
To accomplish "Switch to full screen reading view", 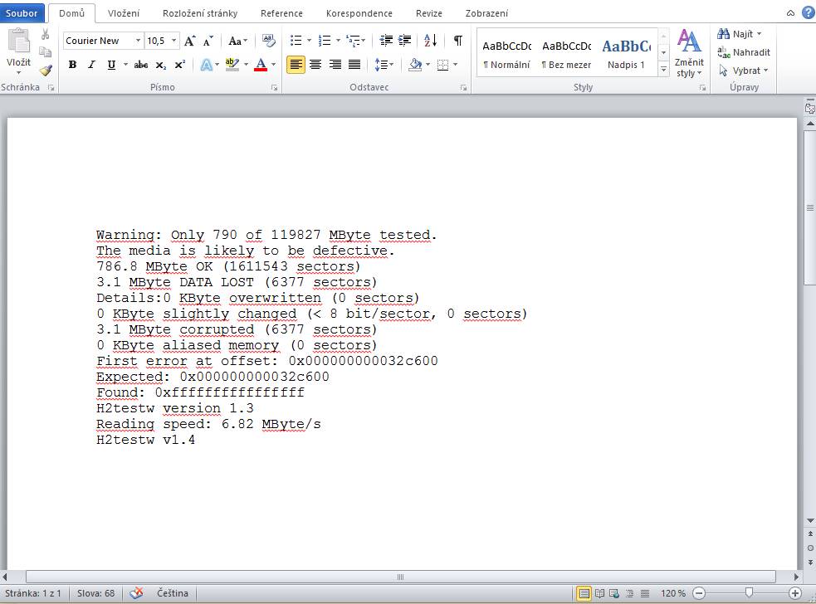I will (599, 593).
